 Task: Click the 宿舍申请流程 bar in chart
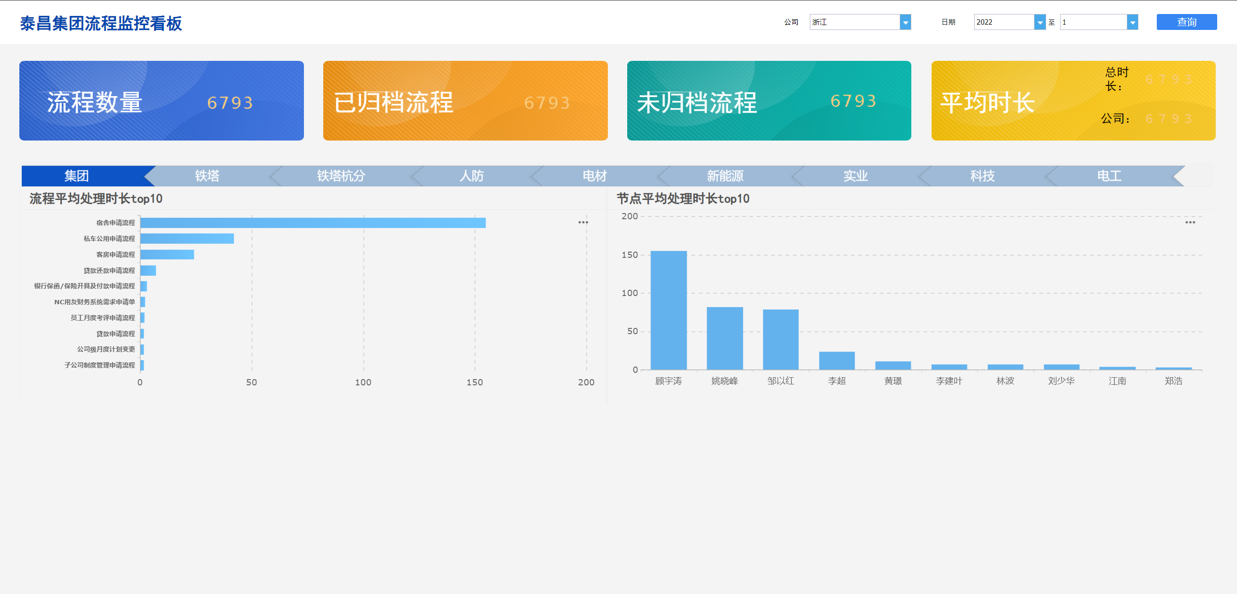313,223
